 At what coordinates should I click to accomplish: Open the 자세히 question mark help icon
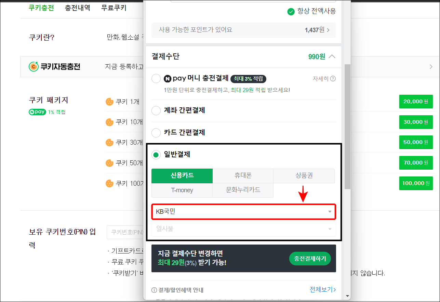coord(332,78)
